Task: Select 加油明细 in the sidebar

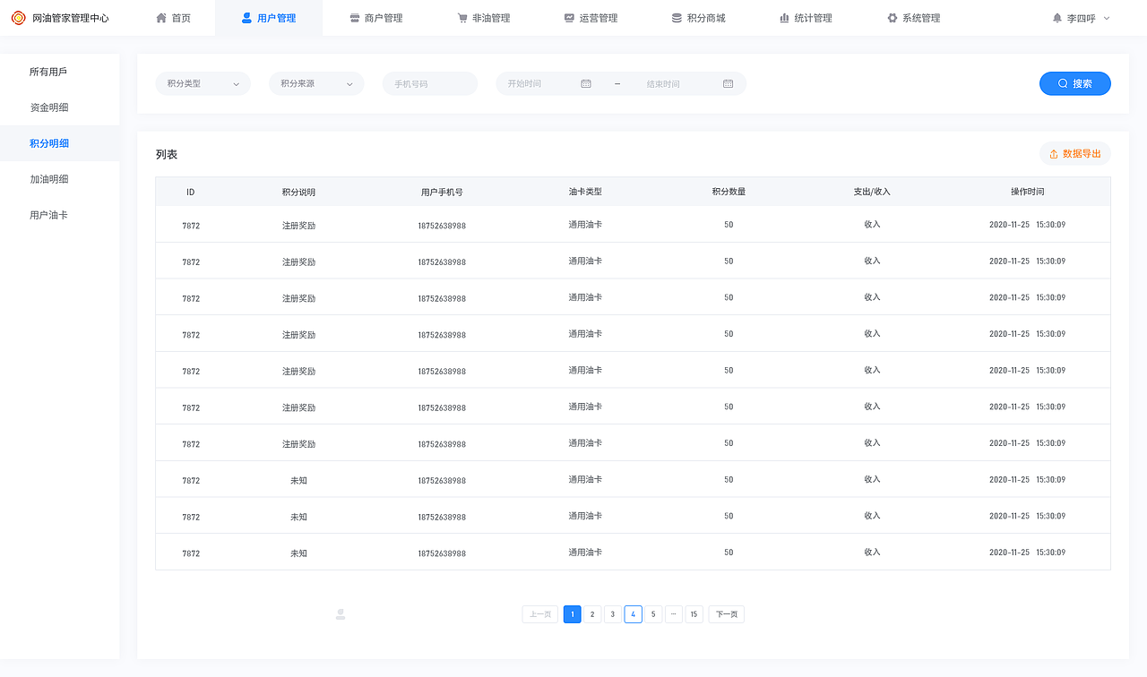Action: [x=59, y=179]
